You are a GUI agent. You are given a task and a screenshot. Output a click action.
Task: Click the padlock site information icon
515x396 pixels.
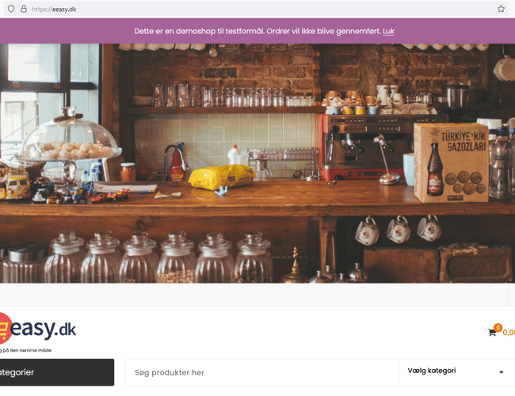pyautogui.click(x=24, y=9)
